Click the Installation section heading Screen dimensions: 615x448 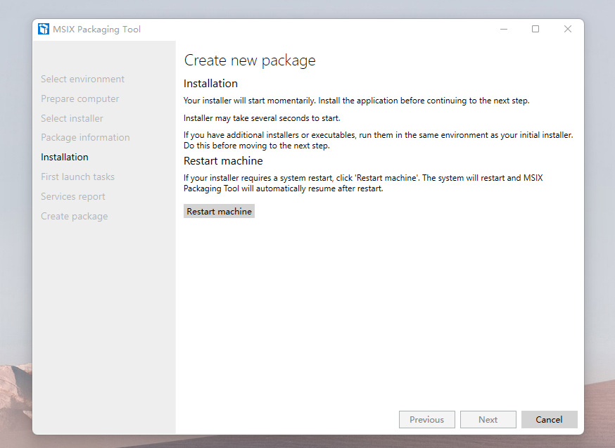tap(210, 84)
